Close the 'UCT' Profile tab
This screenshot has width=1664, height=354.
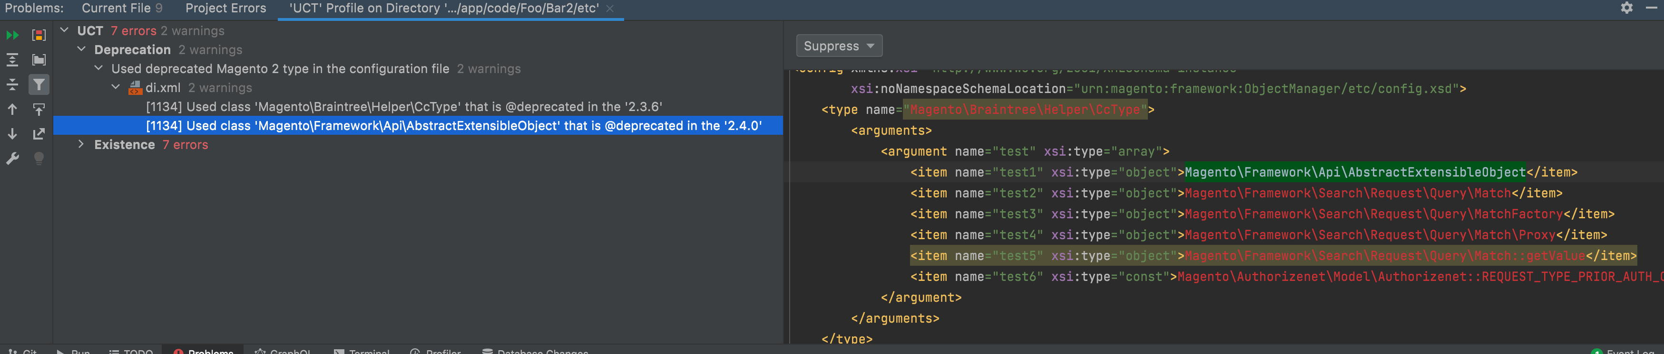pyautogui.click(x=609, y=9)
